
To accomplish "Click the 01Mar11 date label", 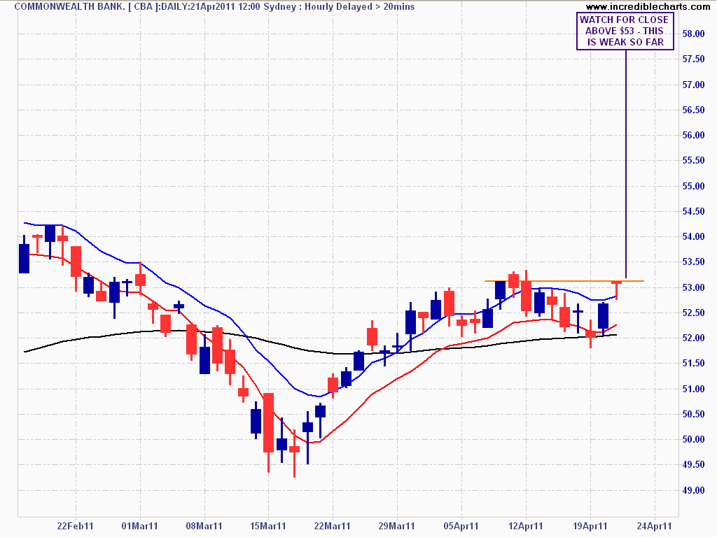I will (139, 526).
